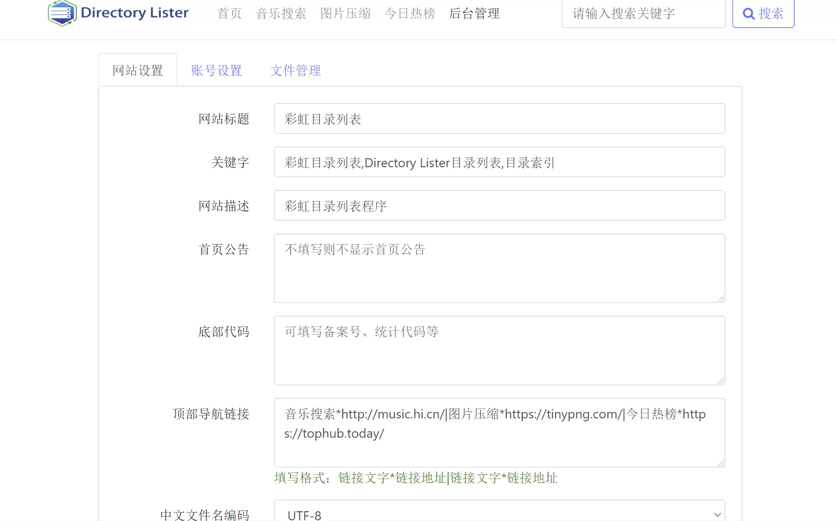Expand 文件管理 (File Management) tab
Viewport: 837px width, 521px height.
coord(296,70)
